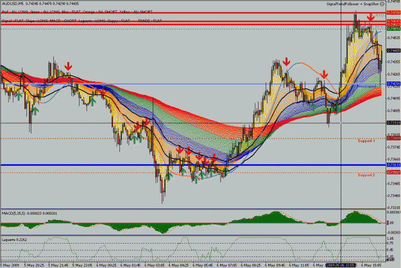
Task: Click the red sell arrow above the 5 May 21:45 peak
Action: 68,66
